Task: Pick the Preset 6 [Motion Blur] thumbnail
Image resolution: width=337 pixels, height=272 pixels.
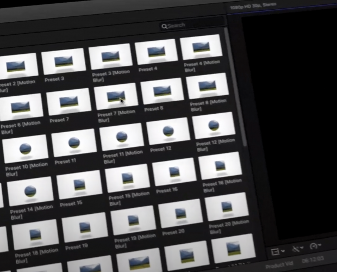Action: click(22, 107)
